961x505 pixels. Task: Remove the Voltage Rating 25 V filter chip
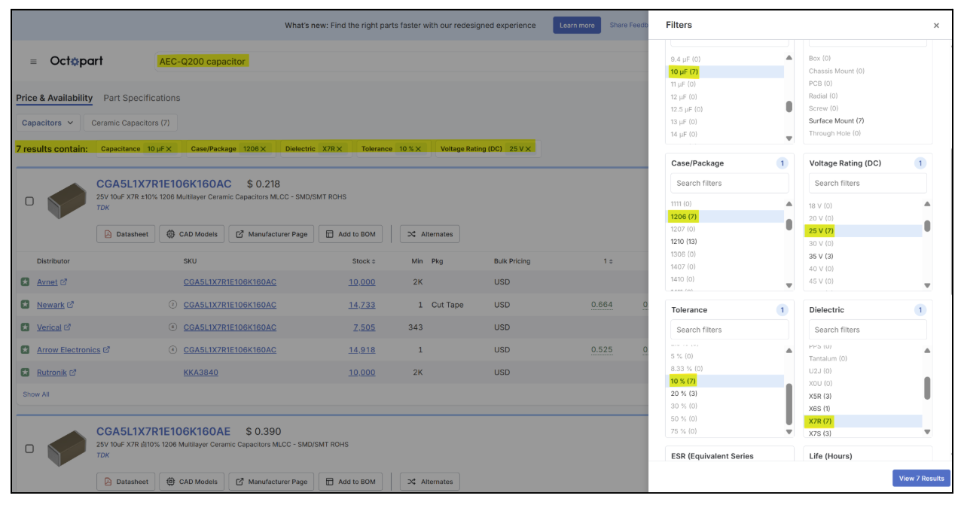[529, 149]
